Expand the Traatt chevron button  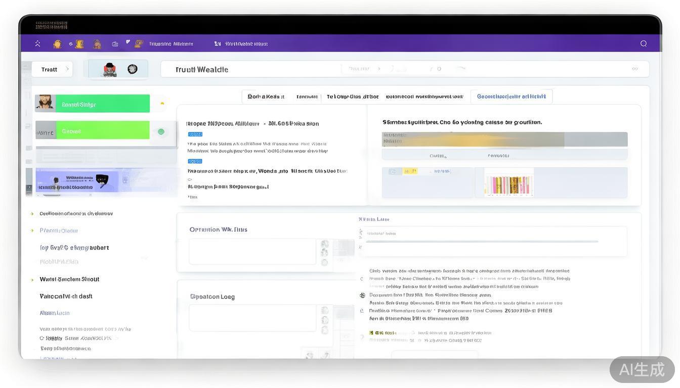[x=67, y=69]
